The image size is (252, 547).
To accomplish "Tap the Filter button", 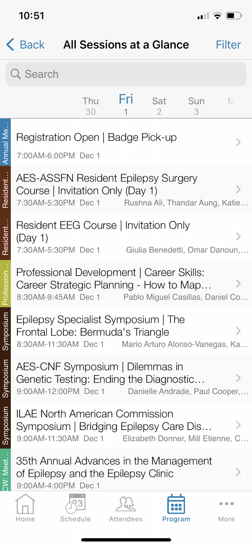I will (228, 44).
